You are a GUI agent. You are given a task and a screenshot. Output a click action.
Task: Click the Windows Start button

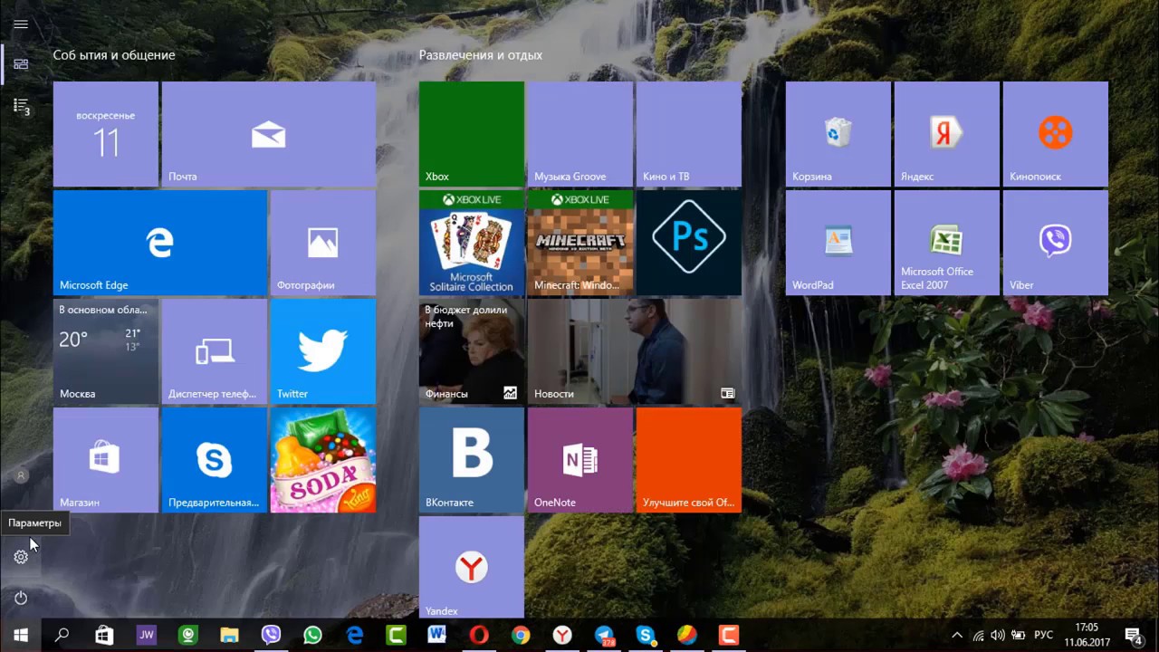[21, 636]
